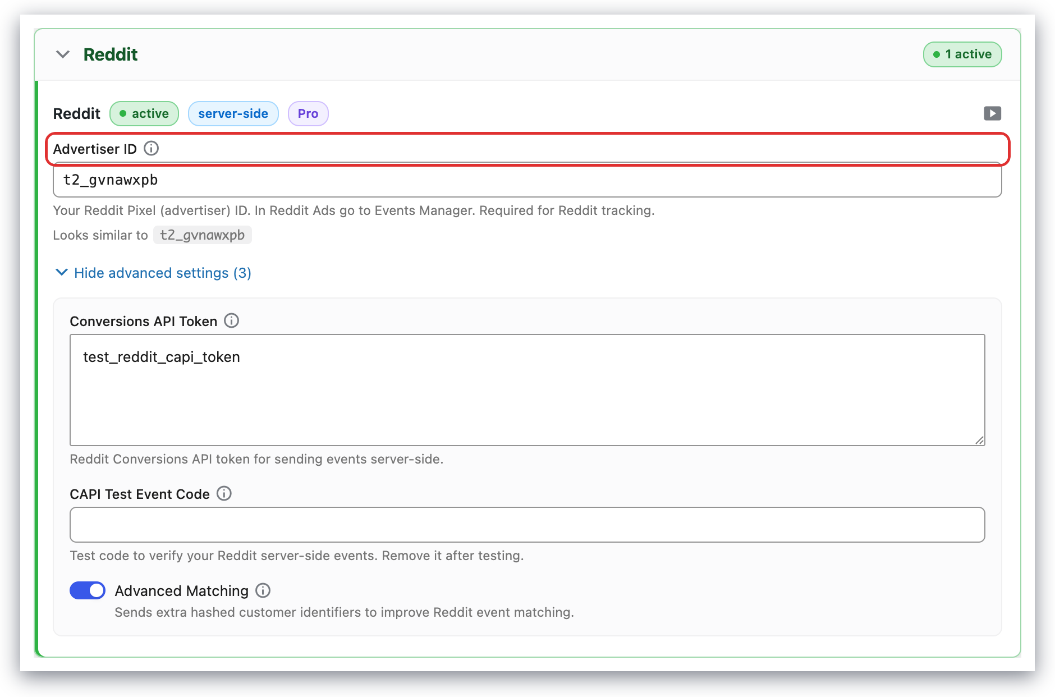The height and width of the screenshot is (697, 1055).
Task: Focus the CAPI Test Event Code field
Action: tap(527, 525)
